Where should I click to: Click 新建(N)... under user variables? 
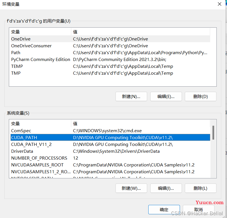(x=131, y=97)
